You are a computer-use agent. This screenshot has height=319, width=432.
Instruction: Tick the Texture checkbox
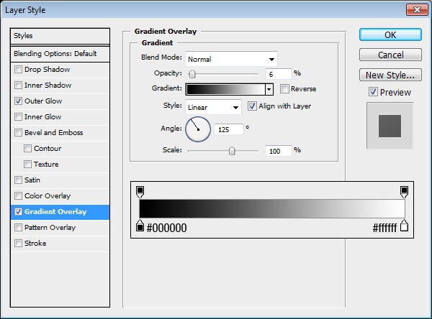pos(27,165)
